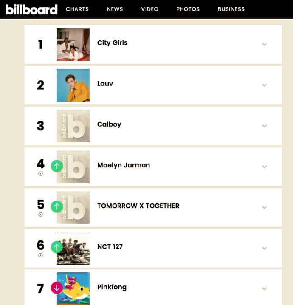This screenshot has width=293, height=305.
Task: Open the Pinkfong artist link
Action: pyautogui.click(x=112, y=287)
